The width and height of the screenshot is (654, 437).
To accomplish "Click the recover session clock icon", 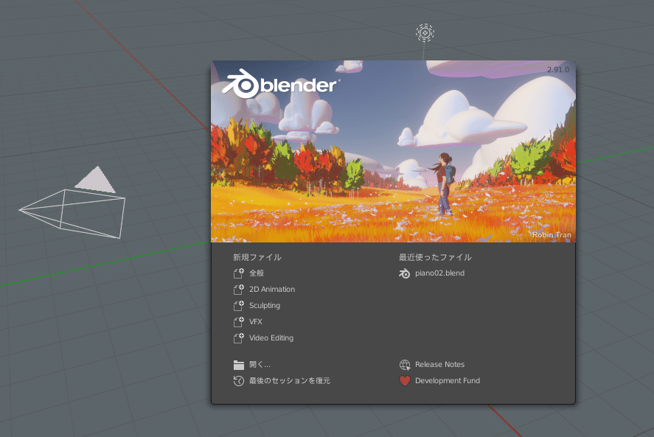I will pyautogui.click(x=239, y=381).
